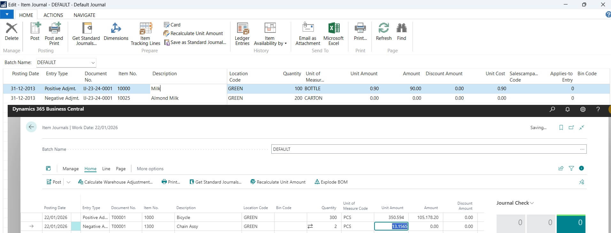Open Ledger Entries history
611x233 pixels.
click(242, 29)
